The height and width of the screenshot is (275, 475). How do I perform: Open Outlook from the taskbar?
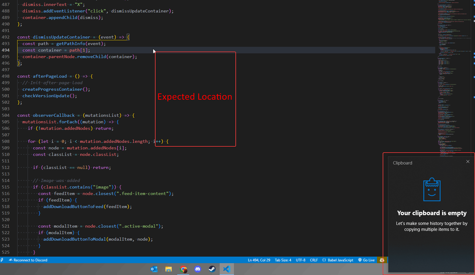tap(154, 269)
